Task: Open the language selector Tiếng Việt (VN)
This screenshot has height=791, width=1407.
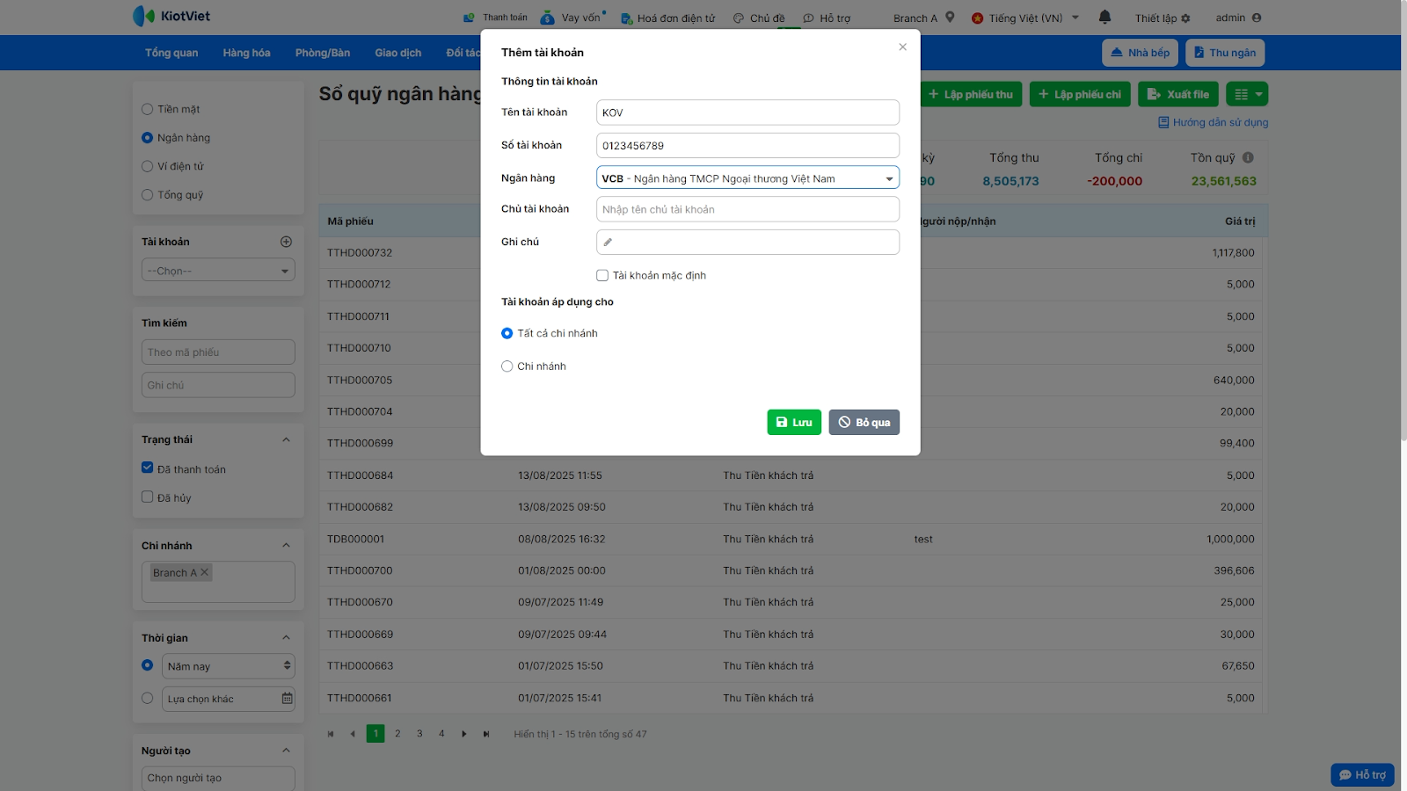Action: click(1025, 18)
